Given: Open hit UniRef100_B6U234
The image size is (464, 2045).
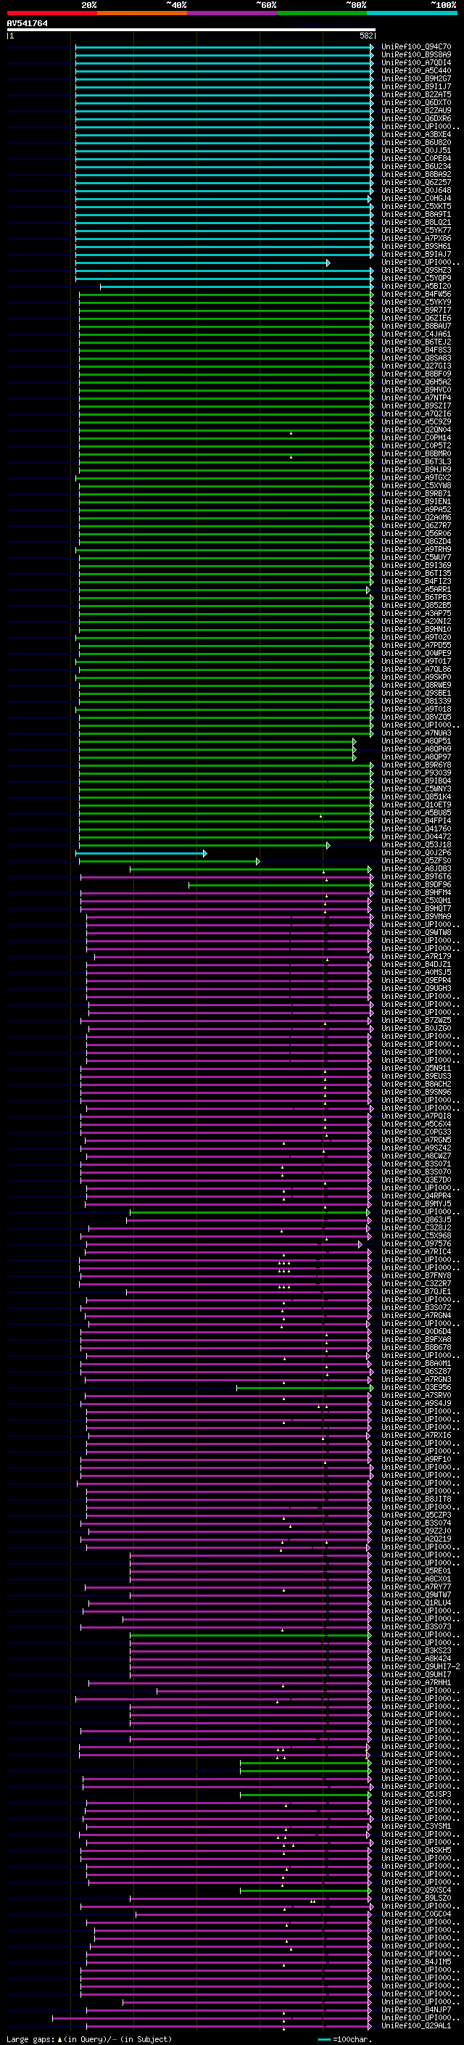Looking at the screenshot, I should click(x=416, y=167).
